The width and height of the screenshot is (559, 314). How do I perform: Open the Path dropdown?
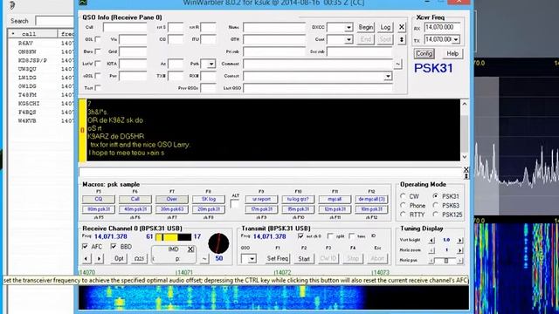coord(211,64)
